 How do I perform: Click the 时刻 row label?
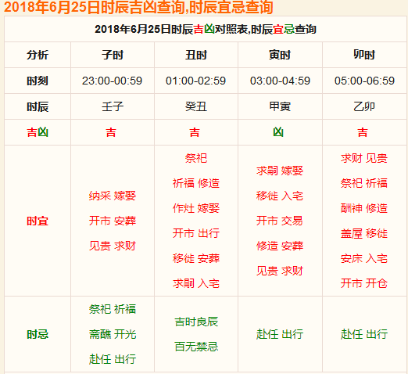click(x=38, y=81)
